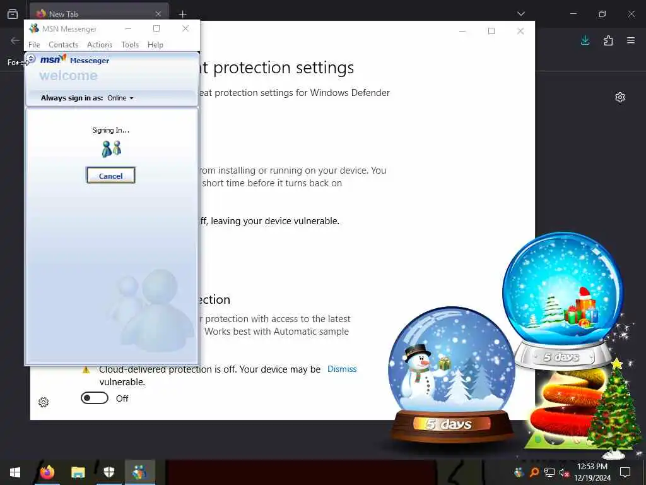Open the Tools menu in MSN Messenger
The width and height of the screenshot is (646, 485).
130,45
